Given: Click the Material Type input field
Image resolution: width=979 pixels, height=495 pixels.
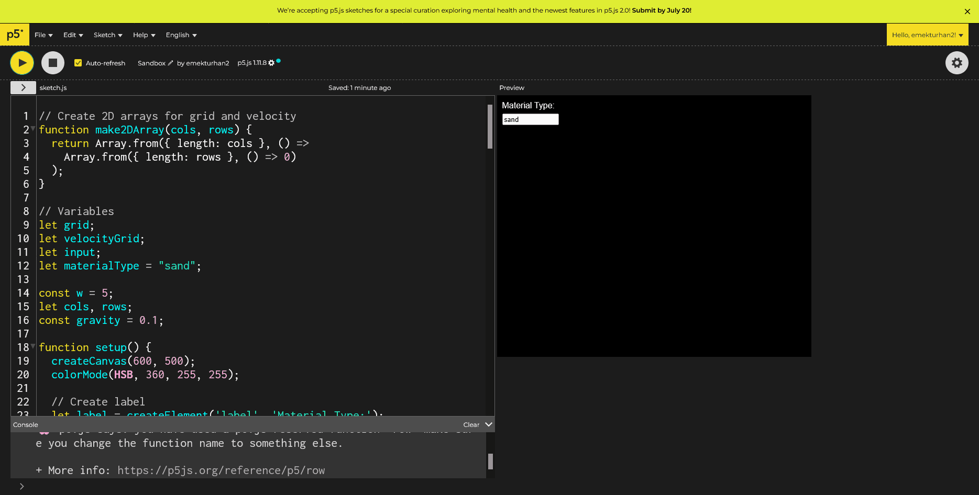Looking at the screenshot, I should click(x=530, y=119).
